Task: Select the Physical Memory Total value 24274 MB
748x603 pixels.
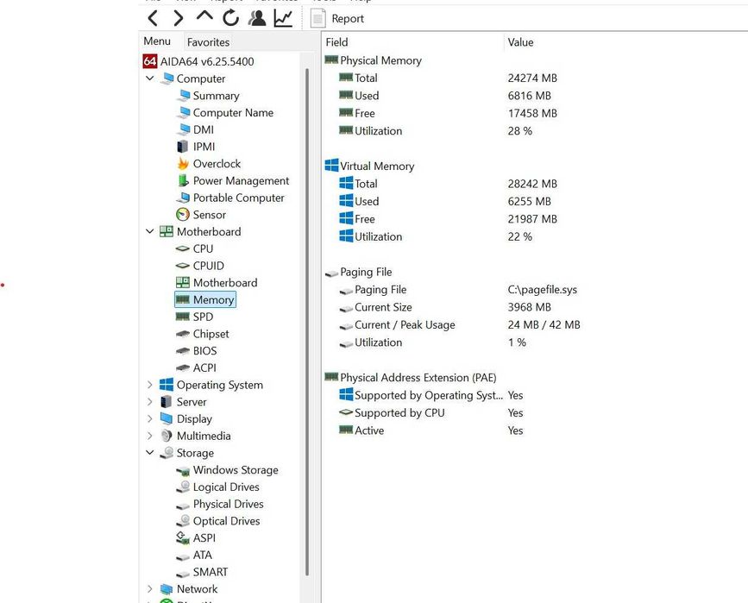Action: pos(532,78)
